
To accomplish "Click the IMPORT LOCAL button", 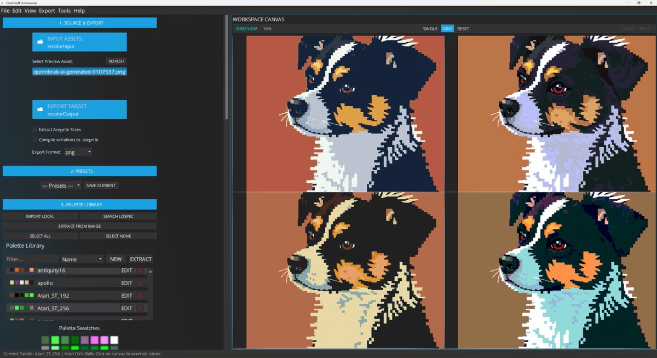I will coord(40,216).
